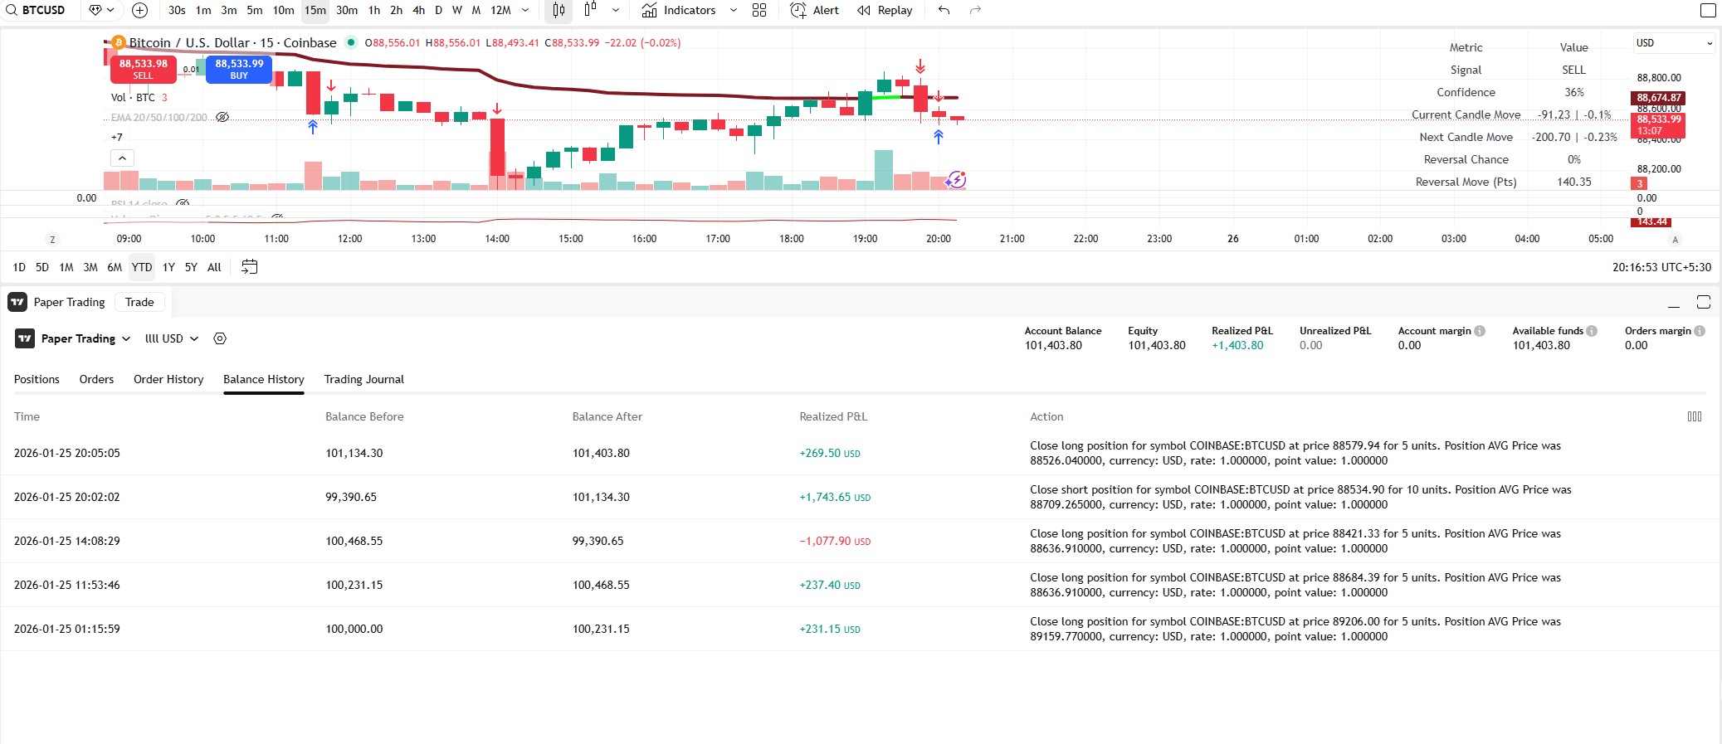Click the Trade button

click(x=139, y=302)
